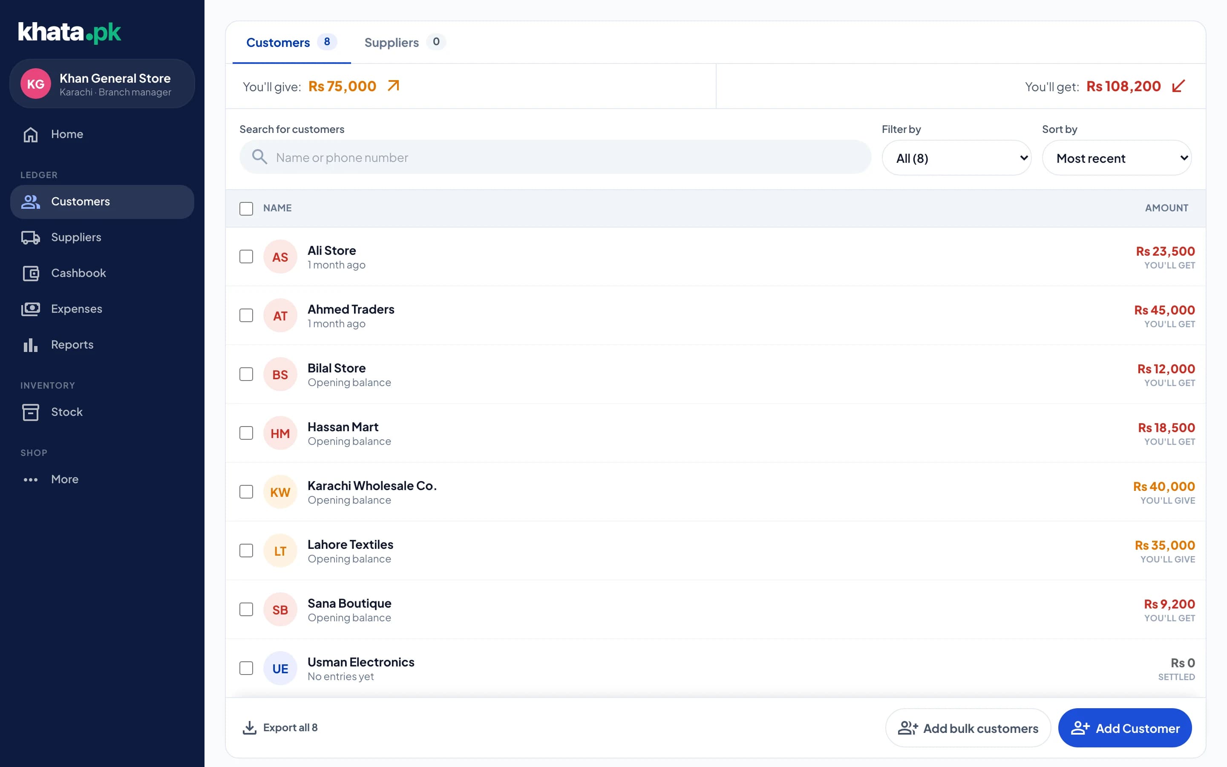Image resolution: width=1227 pixels, height=767 pixels.
Task: Open the Usman Electronics customer name
Action: click(360, 662)
